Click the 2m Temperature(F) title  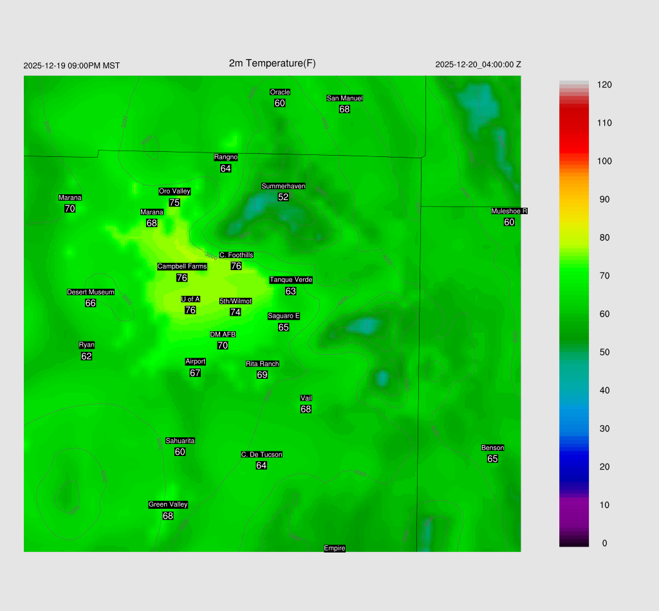(x=272, y=63)
